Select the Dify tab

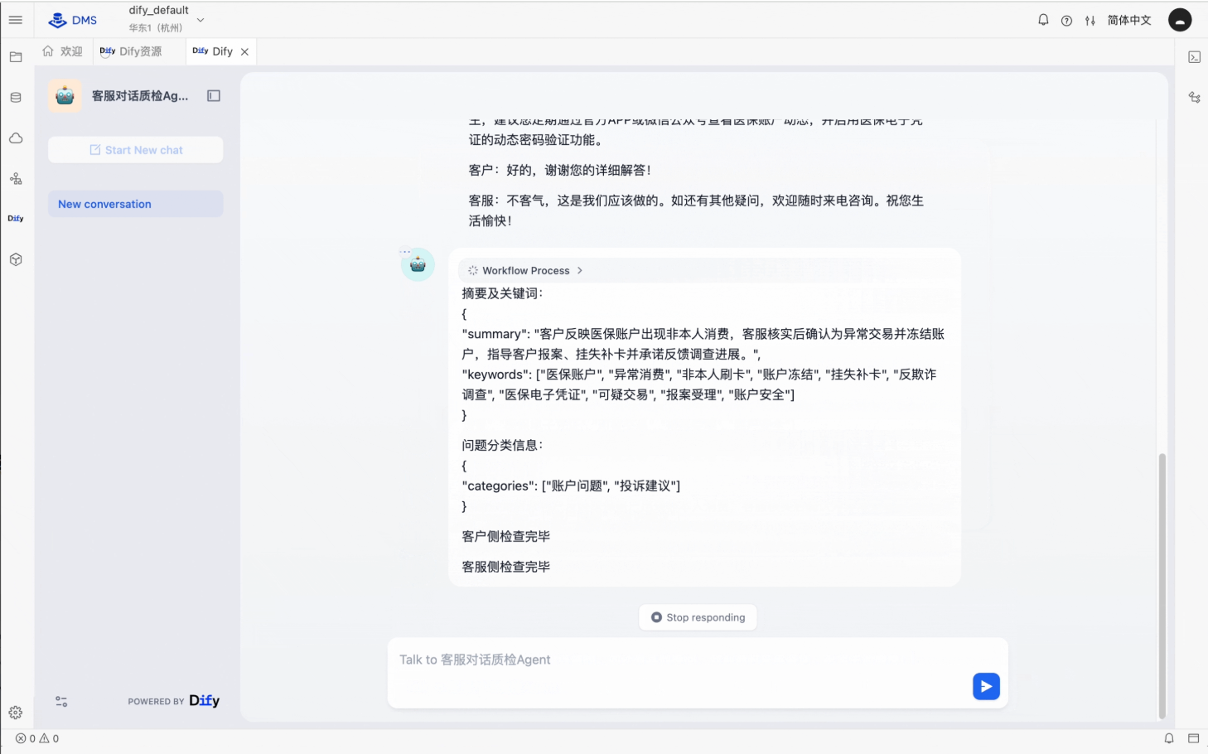(x=213, y=51)
